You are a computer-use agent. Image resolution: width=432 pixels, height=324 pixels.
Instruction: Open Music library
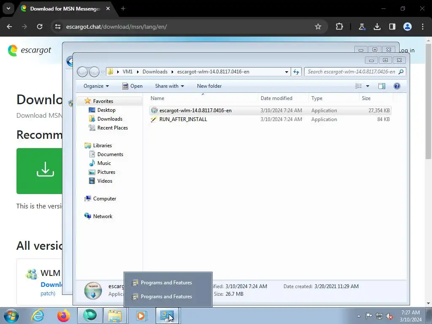click(104, 163)
